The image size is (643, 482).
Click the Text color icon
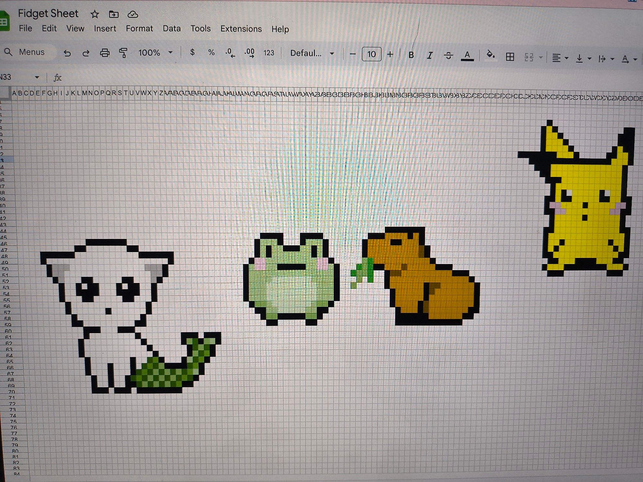tap(466, 54)
